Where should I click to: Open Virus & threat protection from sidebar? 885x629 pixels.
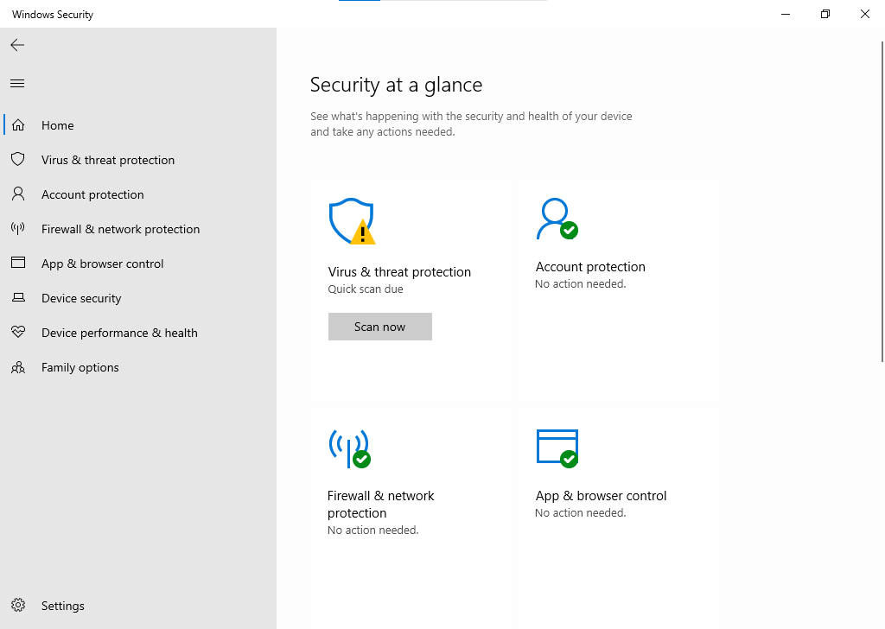coord(107,160)
